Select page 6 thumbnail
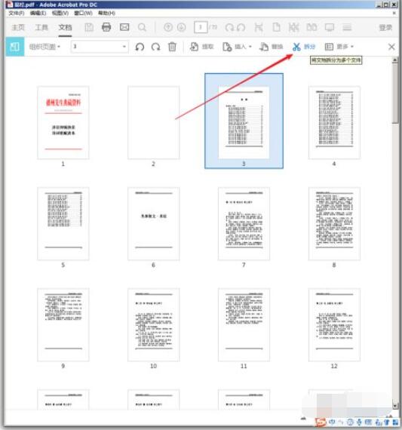The image size is (402, 430). click(154, 223)
